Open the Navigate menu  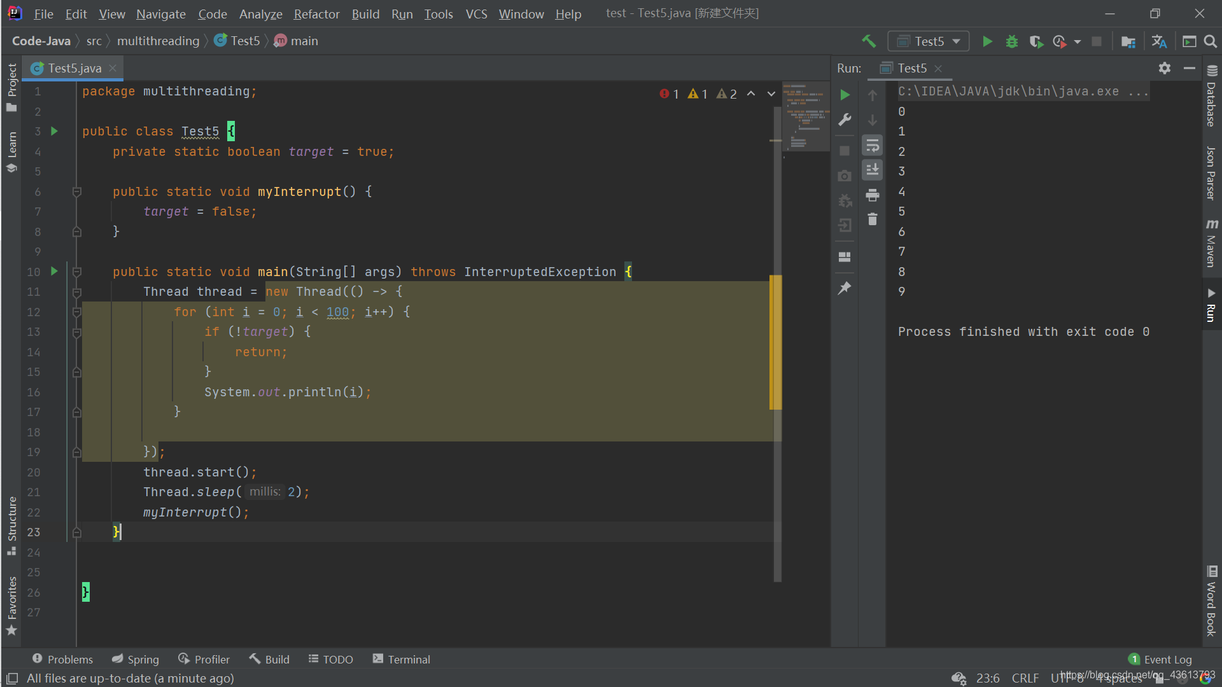(161, 13)
